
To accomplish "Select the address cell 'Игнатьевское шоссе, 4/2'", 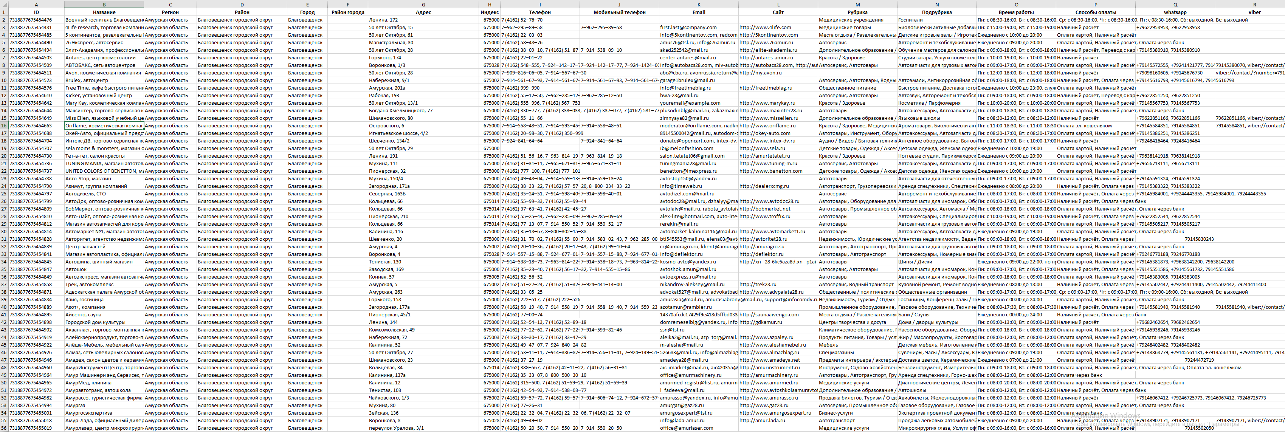I will pos(423,133).
